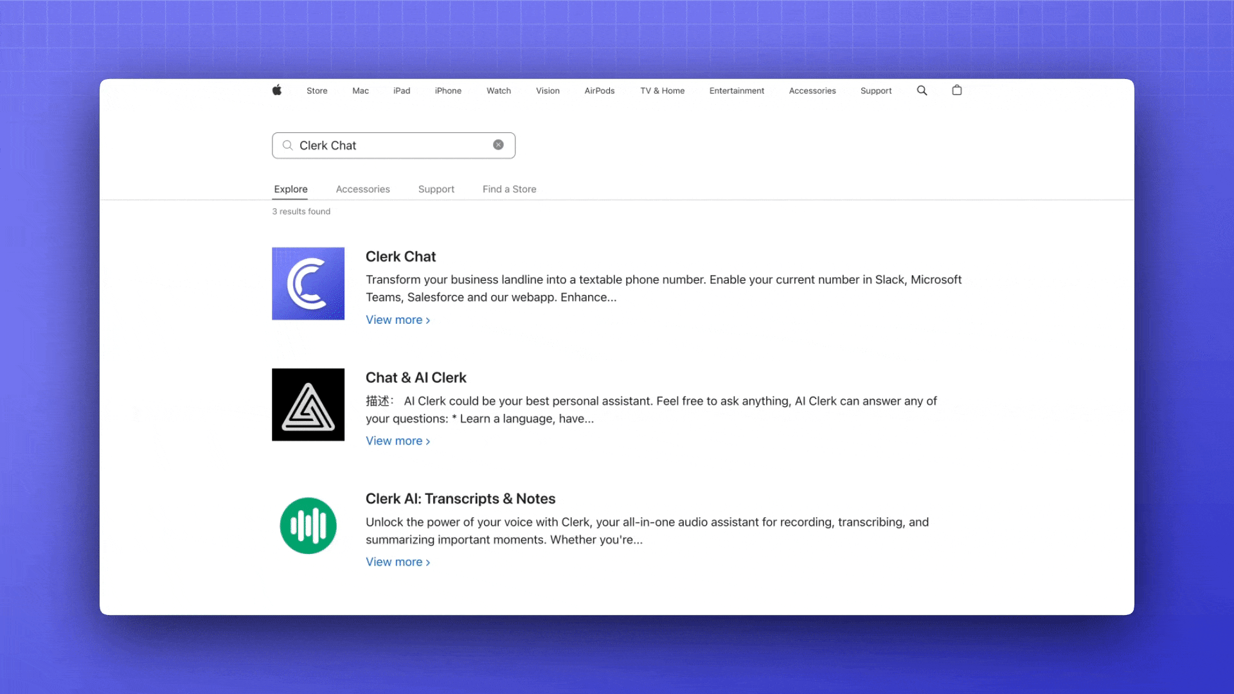This screenshot has height=694, width=1234.
Task: Open the iPhone menu item
Action: coord(448,91)
